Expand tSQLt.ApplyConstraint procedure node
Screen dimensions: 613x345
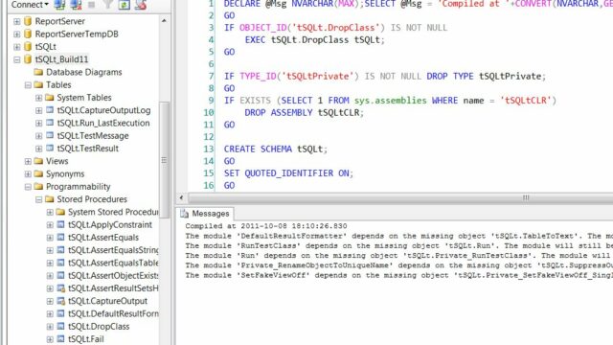click(x=50, y=224)
